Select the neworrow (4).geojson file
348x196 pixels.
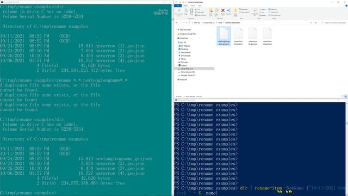pos(267,36)
